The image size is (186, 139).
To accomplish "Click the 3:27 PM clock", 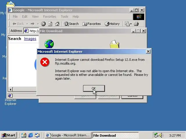I will coord(175,136).
